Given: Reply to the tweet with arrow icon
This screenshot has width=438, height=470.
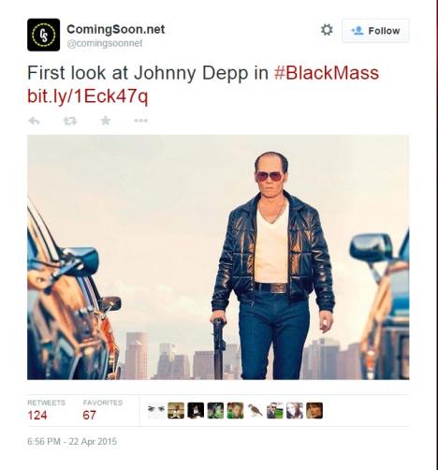Looking at the screenshot, I should 34,121.
